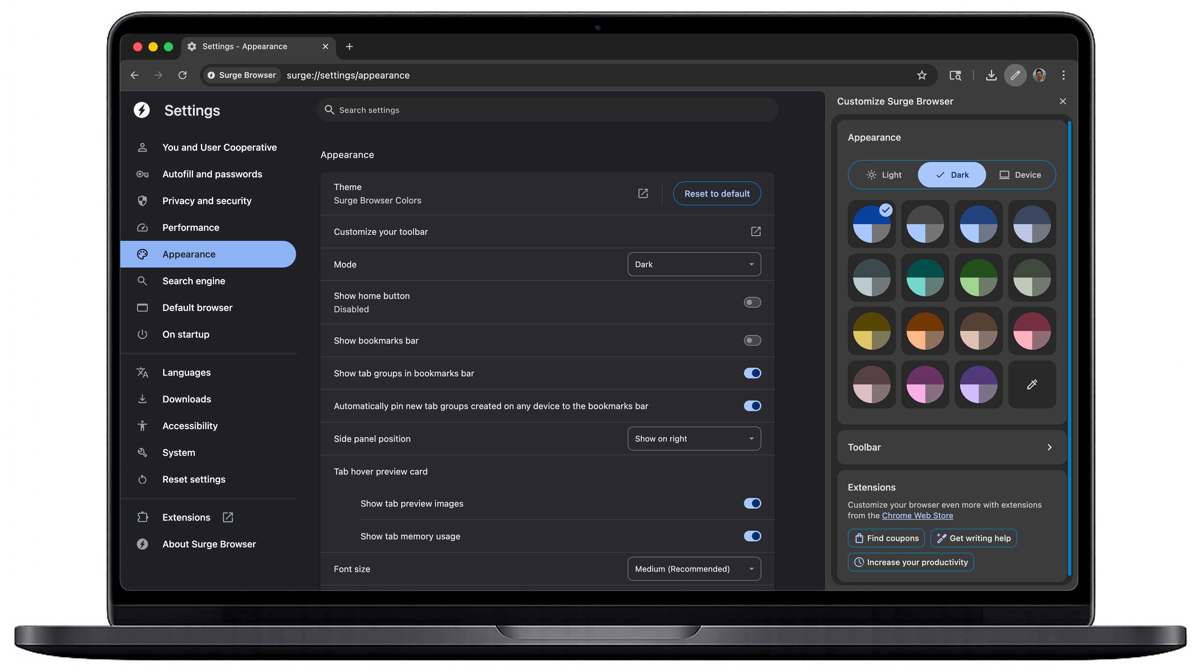Image resolution: width=1198 pixels, height=669 pixels.
Task: Reload the page with the refresh icon
Action: pos(182,75)
